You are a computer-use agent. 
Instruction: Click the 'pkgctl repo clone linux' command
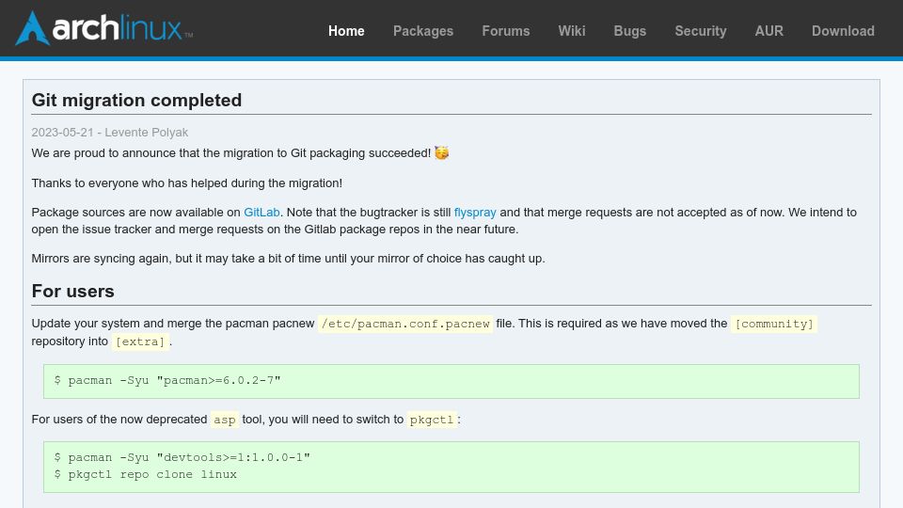tap(146, 474)
